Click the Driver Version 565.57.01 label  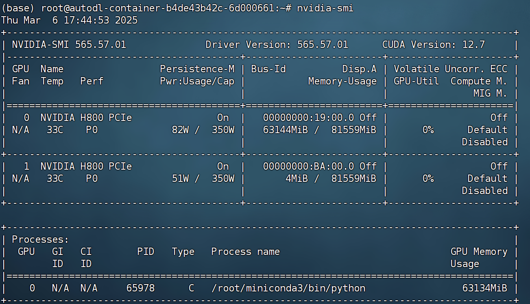click(x=277, y=45)
